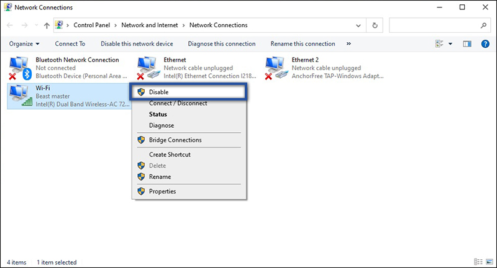Image resolution: width=497 pixels, height=268 pixels.
Task: Select Bridge Connections in the context menu
Action: pyautogui.click(x=189, y=140)
